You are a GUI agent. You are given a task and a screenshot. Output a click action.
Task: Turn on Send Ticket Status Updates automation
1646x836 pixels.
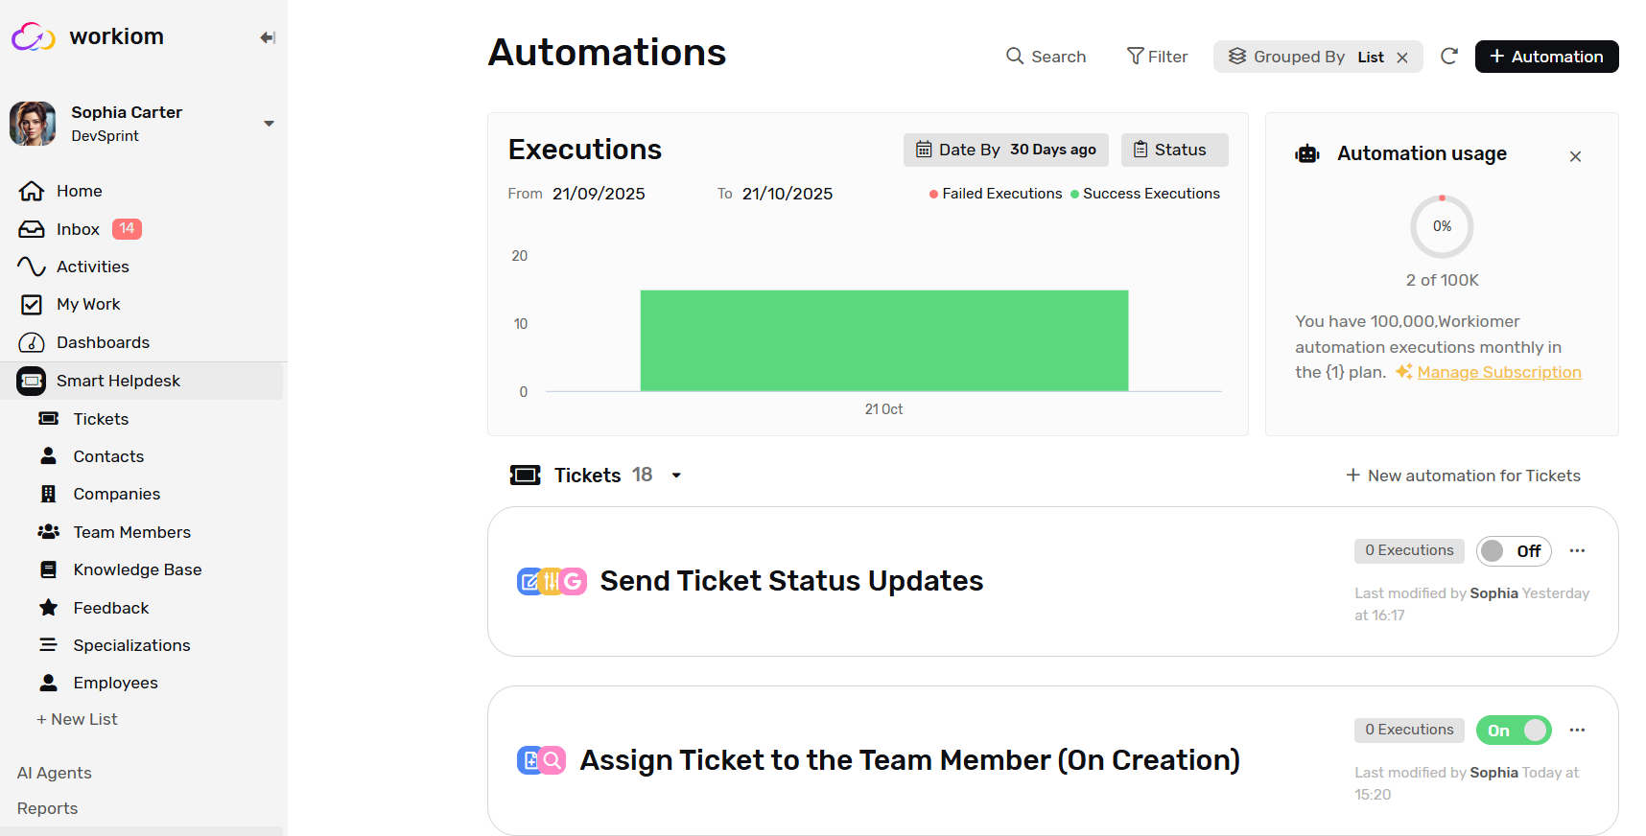(1513, 551)
